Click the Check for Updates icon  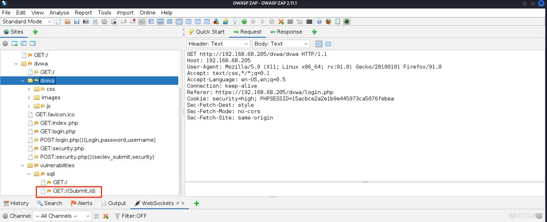[x=225, y=22]
